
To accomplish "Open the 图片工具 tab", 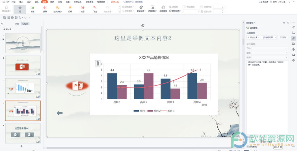I will click(115, 2).
